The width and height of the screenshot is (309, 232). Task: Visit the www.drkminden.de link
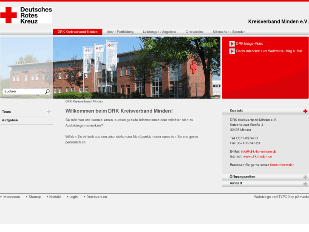(x=258, y=157)
